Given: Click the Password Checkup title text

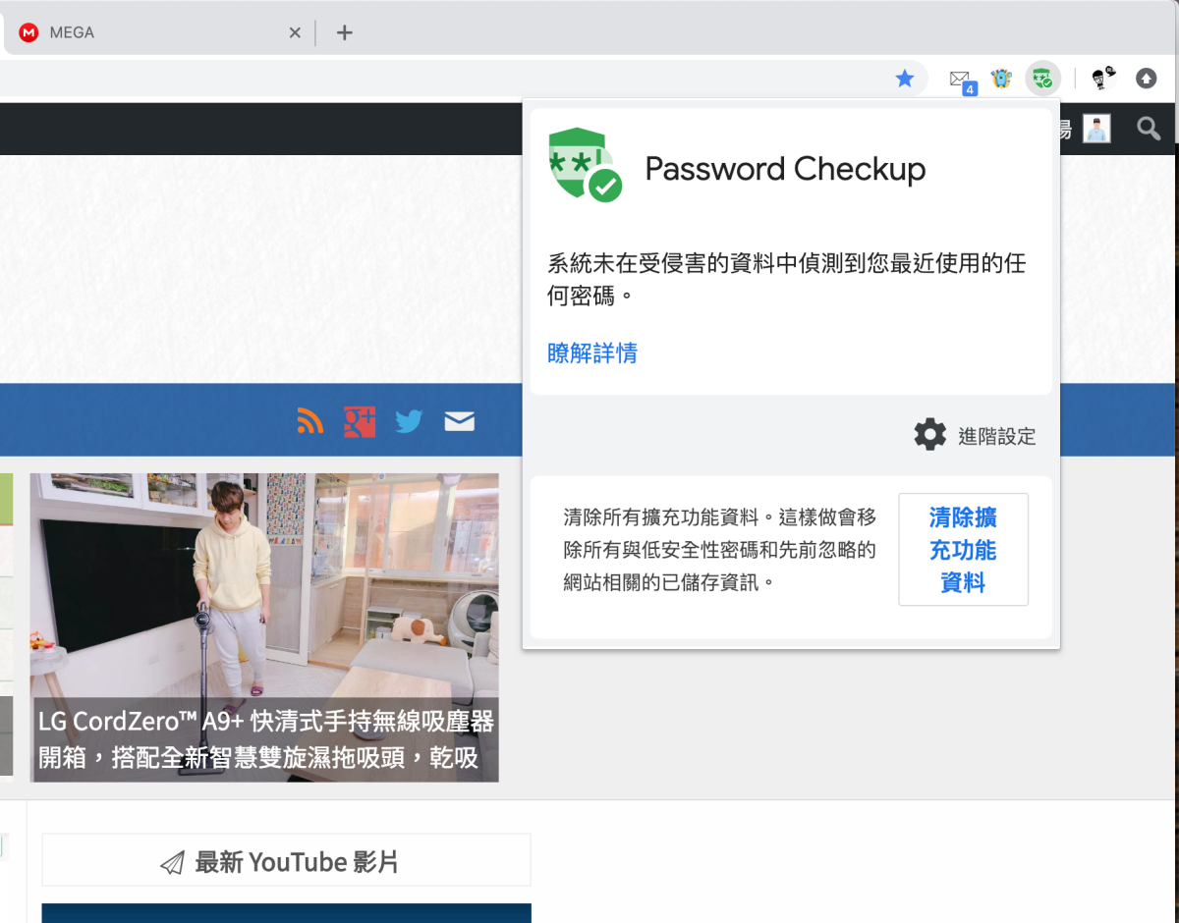Looking at the screenshot, I should click(x=785, y=169).
